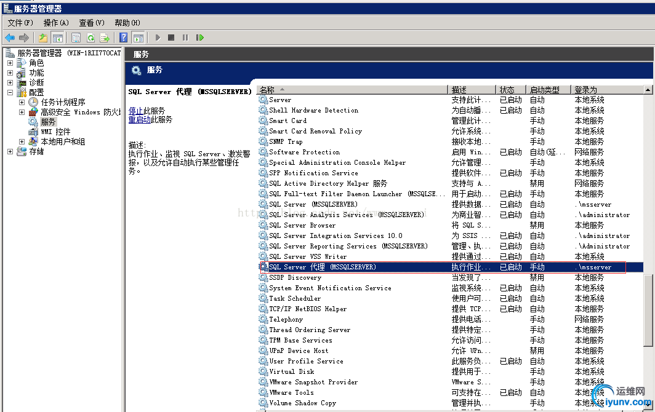Image resolution: width=655 pixels, height=412 pixels.
Task: Select SQL Server Analysis Services row
Action: tap(451, 215)
